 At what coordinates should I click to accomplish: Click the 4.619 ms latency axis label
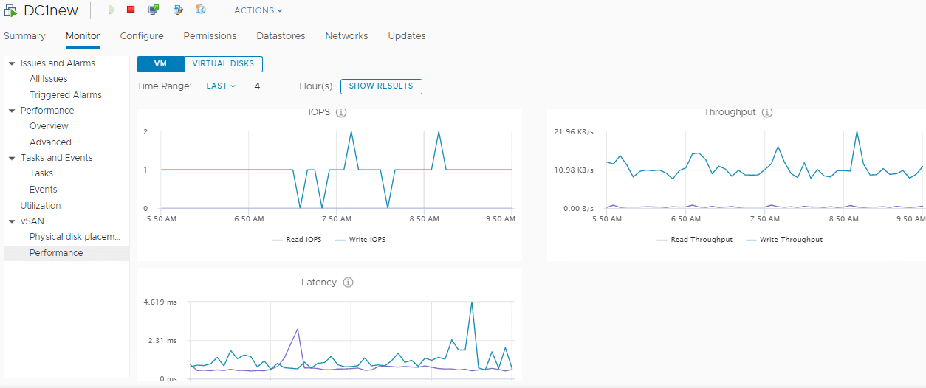point(162,302)
